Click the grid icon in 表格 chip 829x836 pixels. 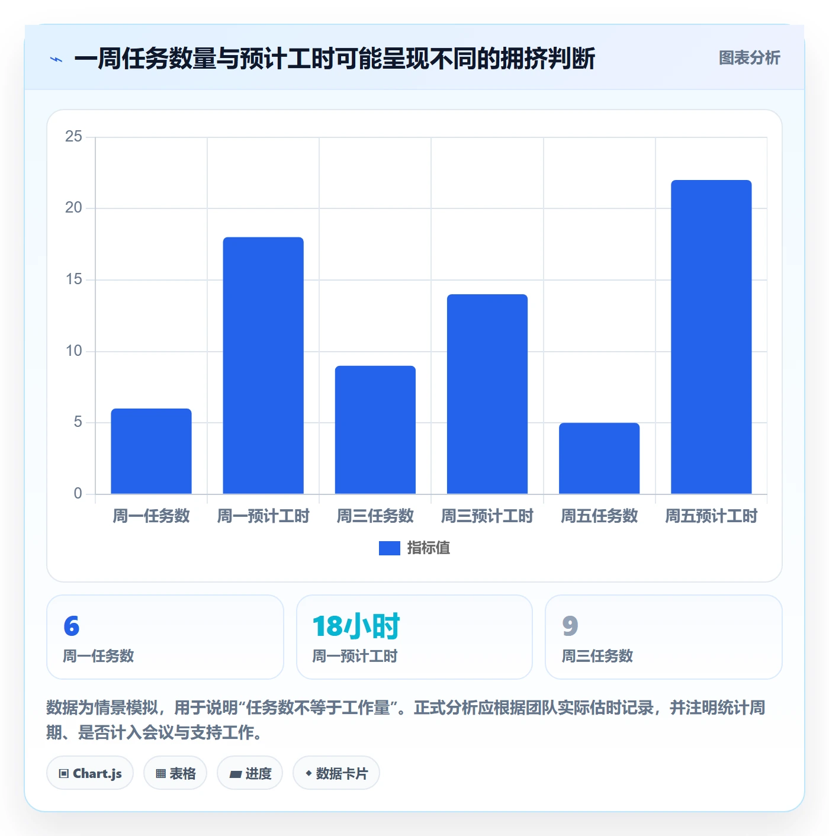(x=160, y=773)
